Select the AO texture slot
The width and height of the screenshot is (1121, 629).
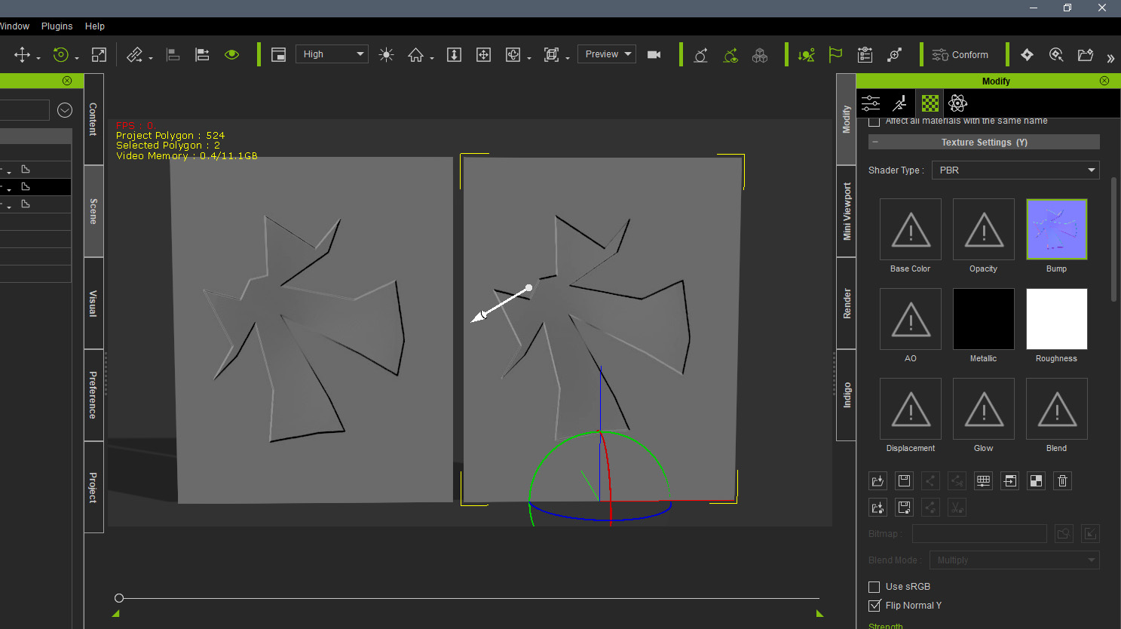click(911, 319)
